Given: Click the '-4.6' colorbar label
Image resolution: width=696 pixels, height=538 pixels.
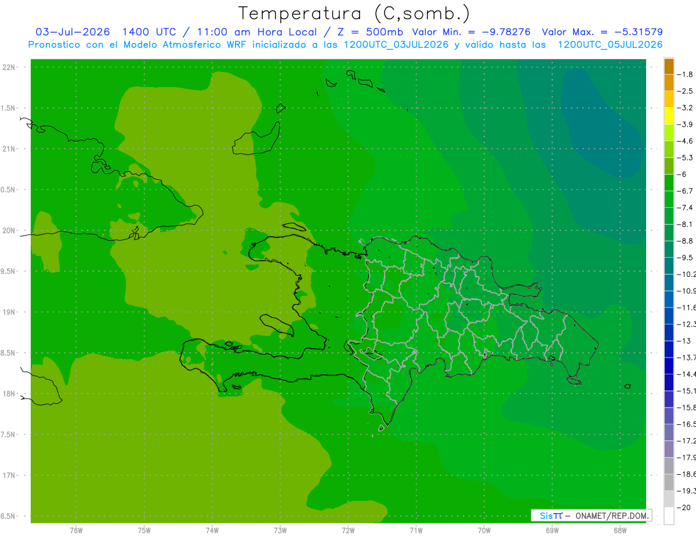Looking at the screenshot, I should point(686,141).
